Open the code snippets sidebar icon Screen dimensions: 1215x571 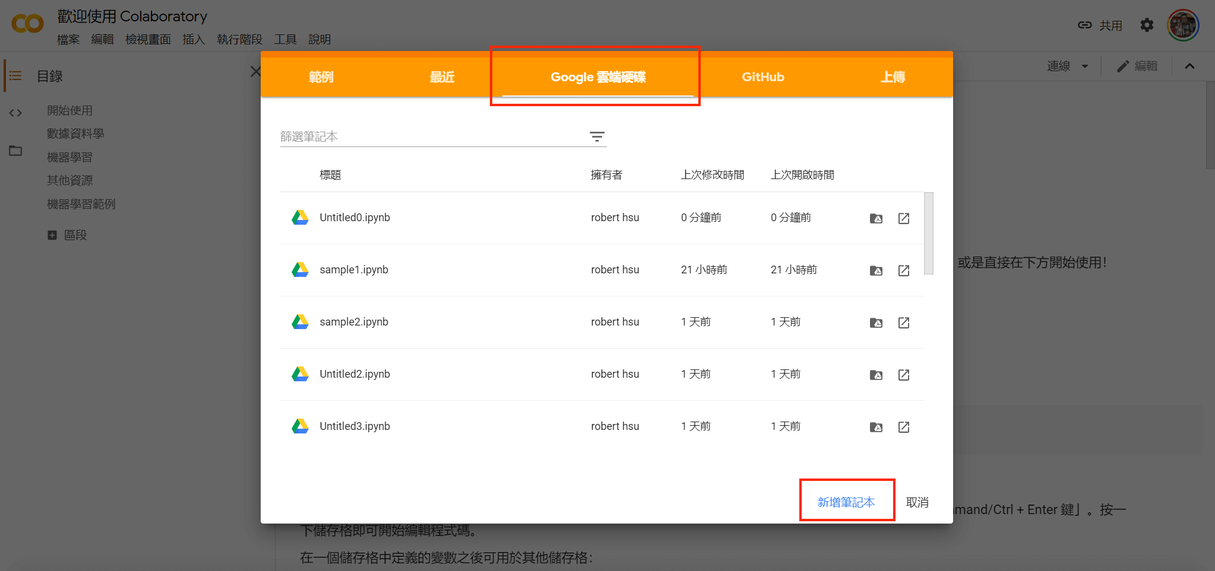[15, 113]
